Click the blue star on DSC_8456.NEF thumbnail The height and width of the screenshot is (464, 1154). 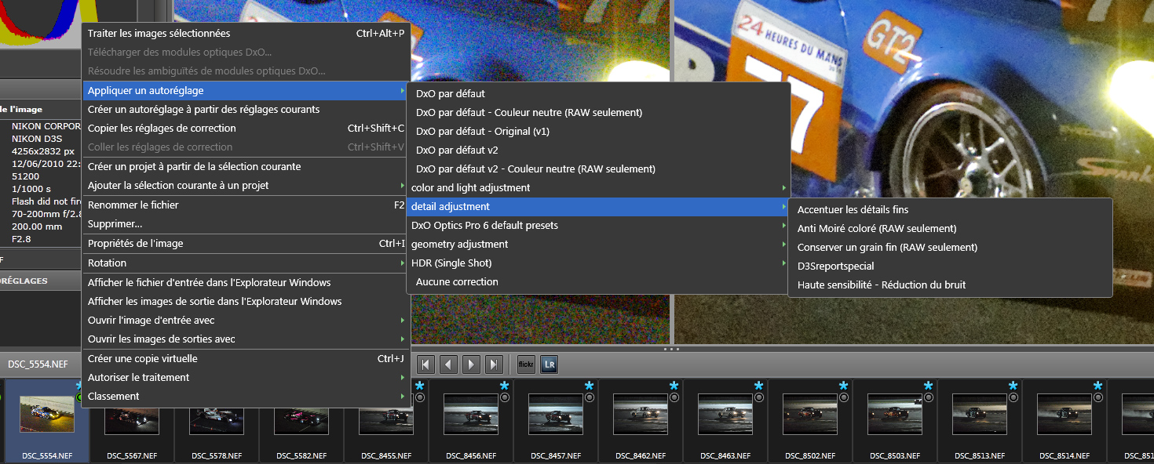pos(504,386)
